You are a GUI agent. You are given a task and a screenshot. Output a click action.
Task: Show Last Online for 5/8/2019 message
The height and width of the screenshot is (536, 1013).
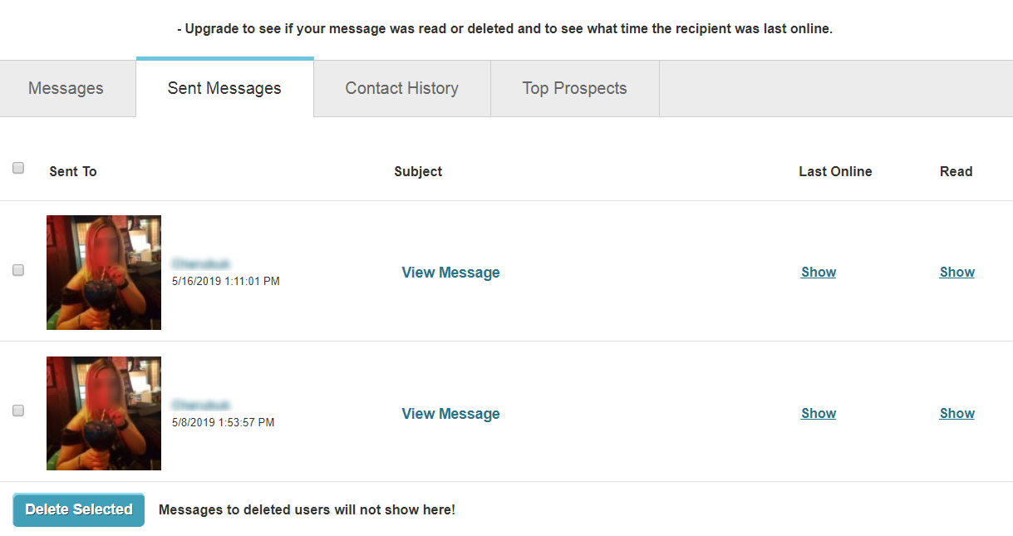(x=819, y=414)
